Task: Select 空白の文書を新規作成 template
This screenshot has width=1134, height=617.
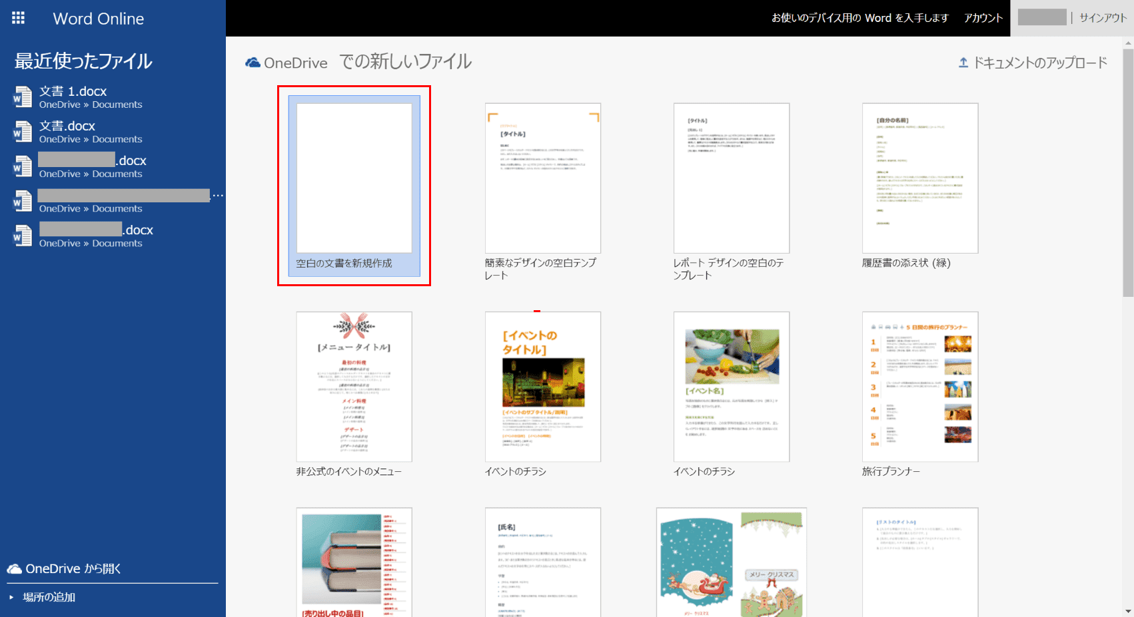Action: tap(354, 186)
